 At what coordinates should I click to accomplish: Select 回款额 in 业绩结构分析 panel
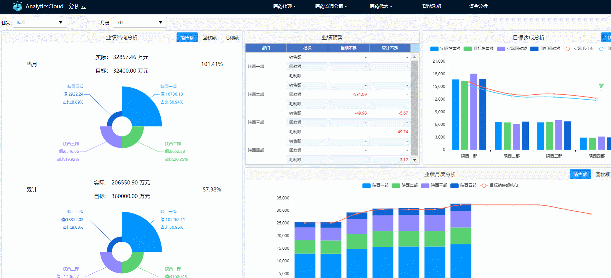[x=210, y=38]
